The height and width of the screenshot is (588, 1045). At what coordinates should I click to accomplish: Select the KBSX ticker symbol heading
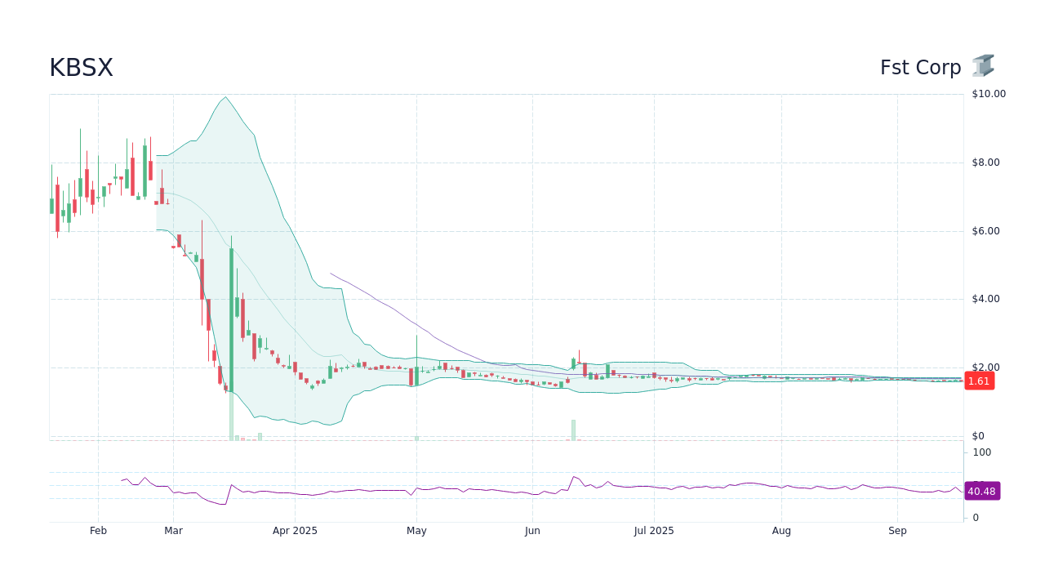pos(81,67)
